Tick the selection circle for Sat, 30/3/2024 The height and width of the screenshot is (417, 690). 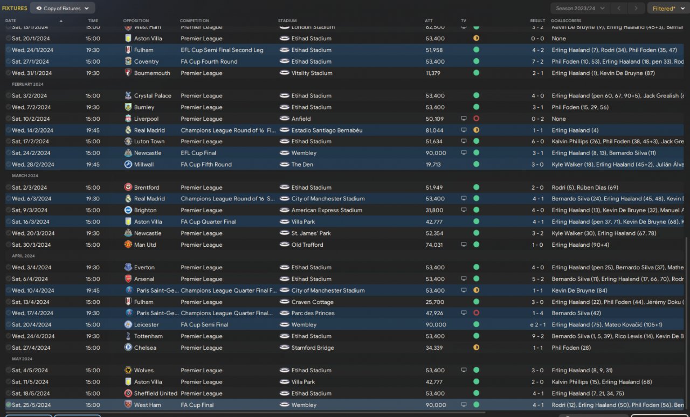coord(8,245)
